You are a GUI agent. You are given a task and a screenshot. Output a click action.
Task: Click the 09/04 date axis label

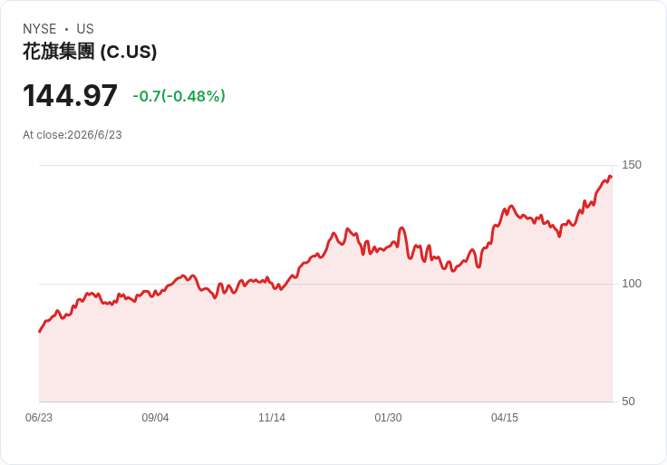[155, 418]
